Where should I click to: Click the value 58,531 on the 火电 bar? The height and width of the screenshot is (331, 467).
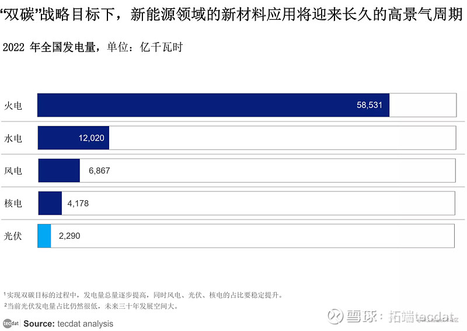(370, 105)
